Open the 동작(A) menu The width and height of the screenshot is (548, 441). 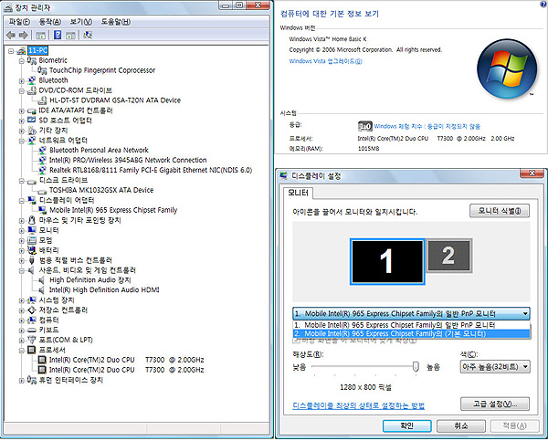pyautogui.click(x=50, y=22)
